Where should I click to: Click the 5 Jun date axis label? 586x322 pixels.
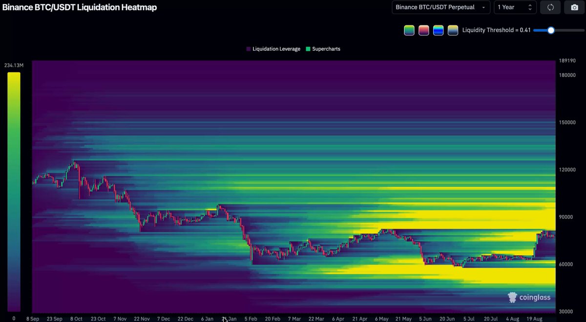pos(425,319)
